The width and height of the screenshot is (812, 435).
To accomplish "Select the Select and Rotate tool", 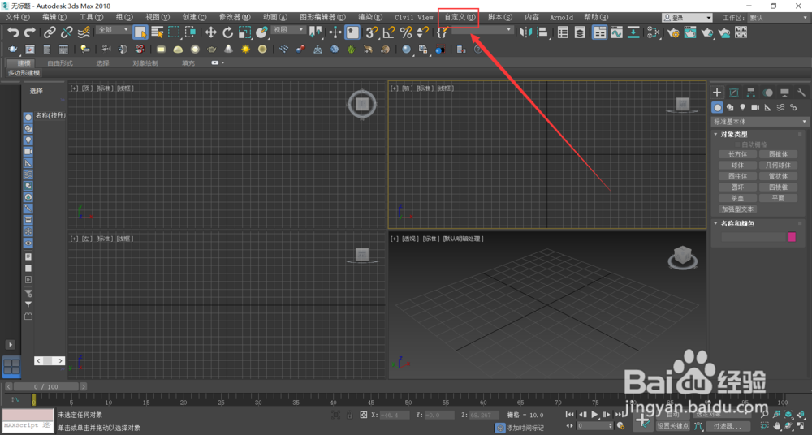I will [228, 32].
